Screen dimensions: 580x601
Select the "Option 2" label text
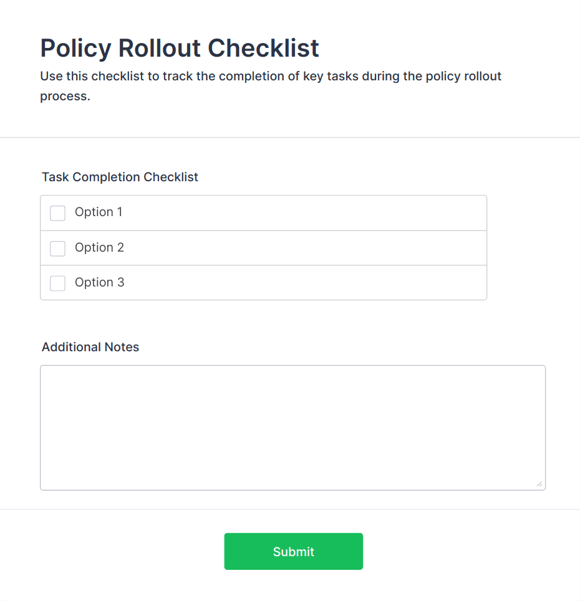(x=99, y=248)
